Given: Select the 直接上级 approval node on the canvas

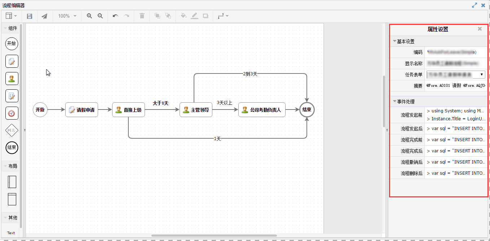Looking at the screenshot, I should (128, 110).
